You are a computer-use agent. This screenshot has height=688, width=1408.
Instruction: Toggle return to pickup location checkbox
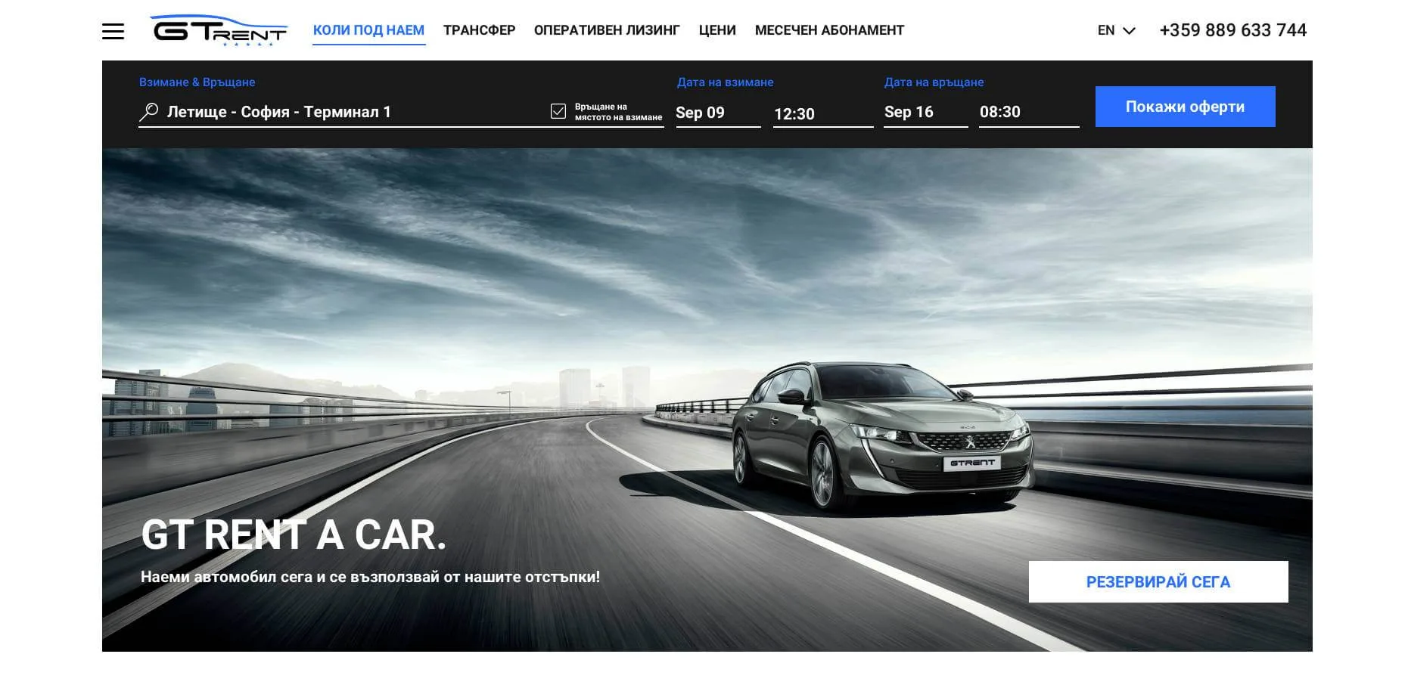[x=558, y=112]
